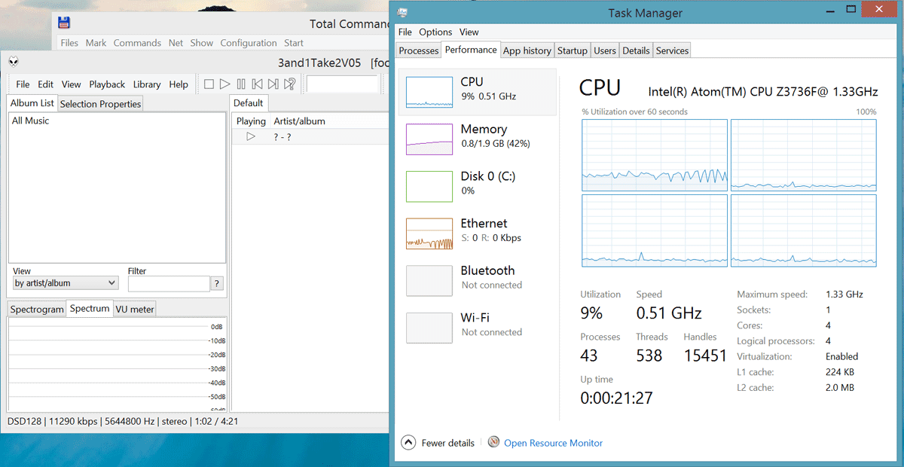Open the foobar2000 Library menu
This screenshot has height=467, width=904.
147,84
